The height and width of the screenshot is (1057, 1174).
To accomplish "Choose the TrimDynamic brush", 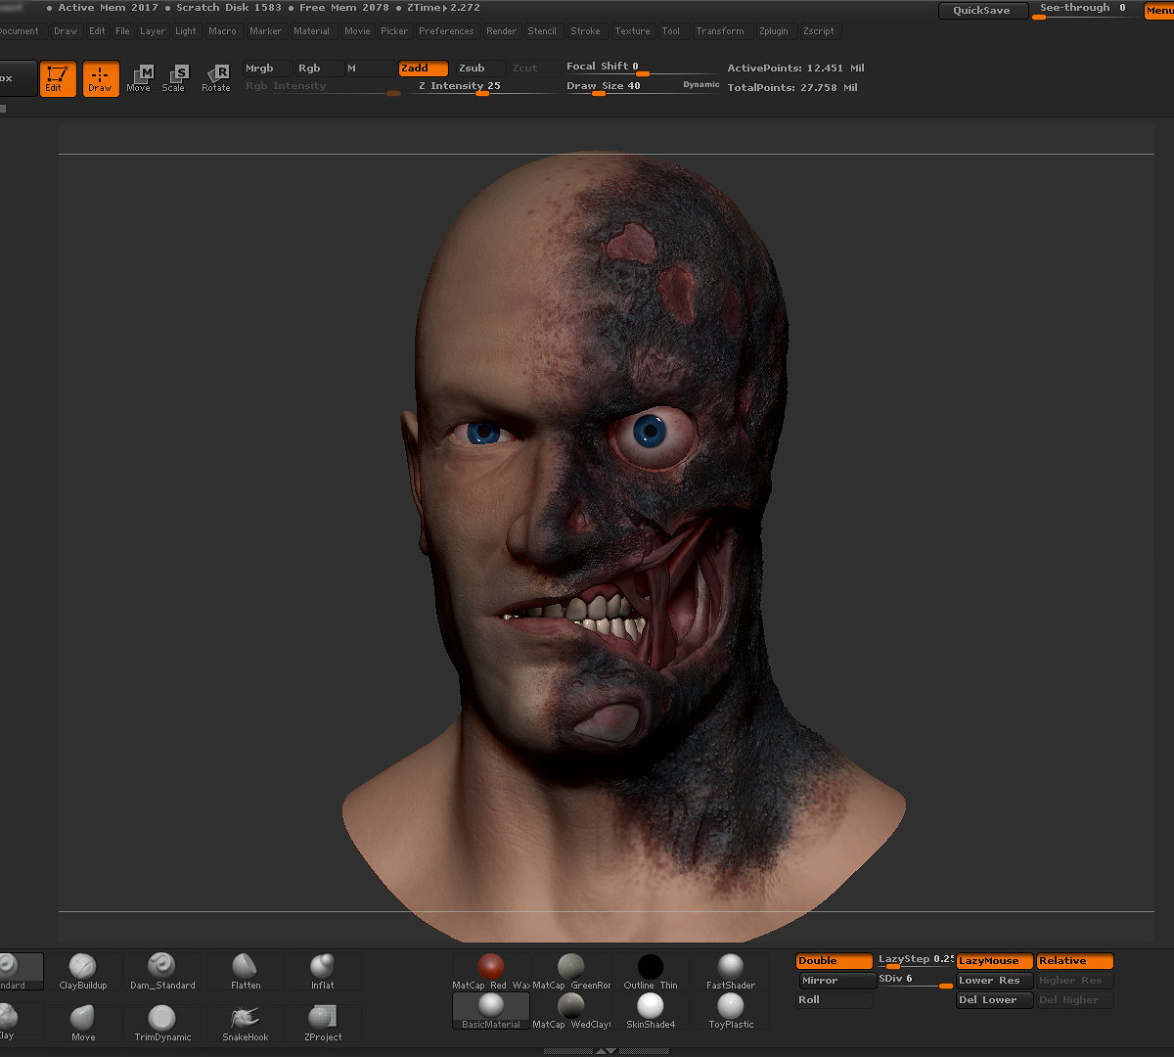I will tap(162, 1023).
